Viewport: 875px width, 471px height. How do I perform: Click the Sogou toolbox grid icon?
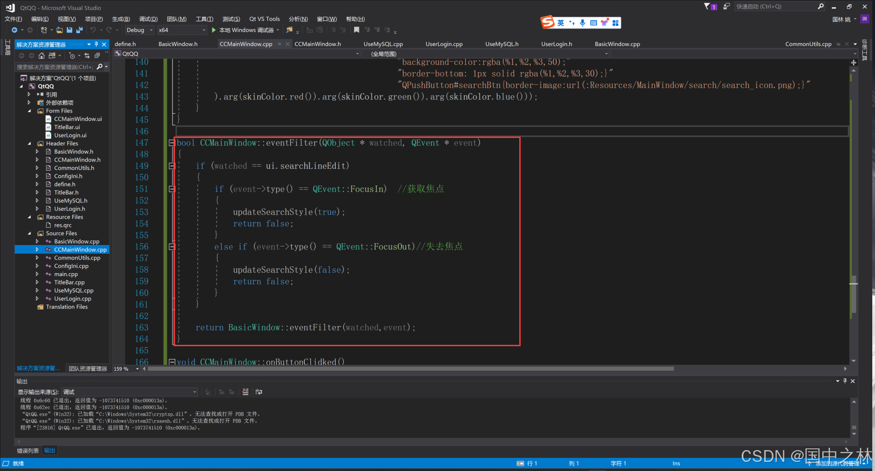click(x=615, y=23)
